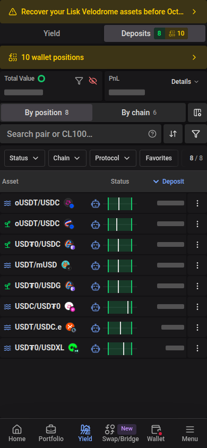
Task: Switch view to By chain
Action: coord(139,113)
